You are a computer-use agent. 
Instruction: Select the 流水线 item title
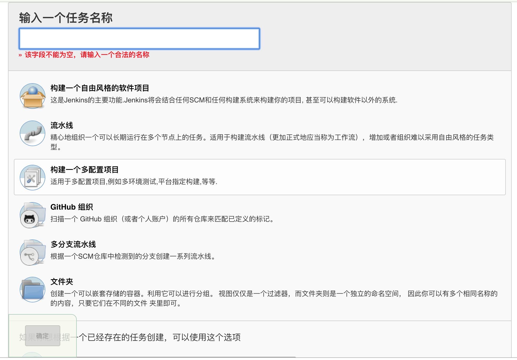[62, 125]
